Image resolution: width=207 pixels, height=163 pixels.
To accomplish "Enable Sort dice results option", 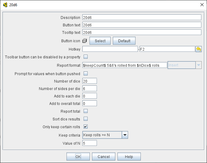I will [x=85, y=119].
